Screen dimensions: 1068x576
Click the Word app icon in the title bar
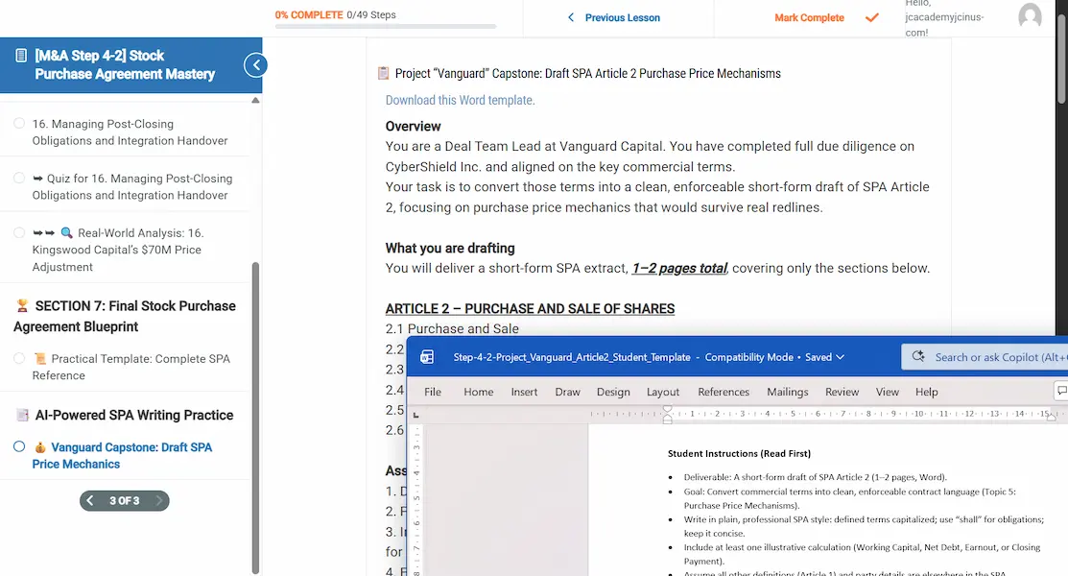click(x=427, y=357)
